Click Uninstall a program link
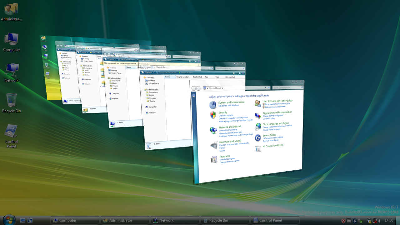The width and height of the screenshot is (400, 225). (227, 159)
